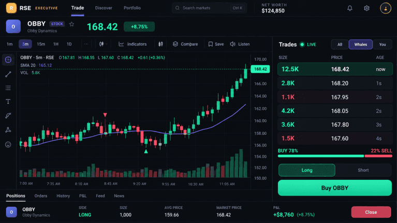Click the STOCK tag badge

(x=57, y=24)
